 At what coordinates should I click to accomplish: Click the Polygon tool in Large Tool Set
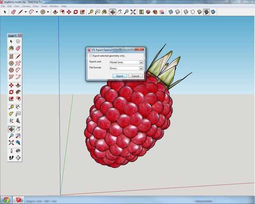tap(11, 70)
